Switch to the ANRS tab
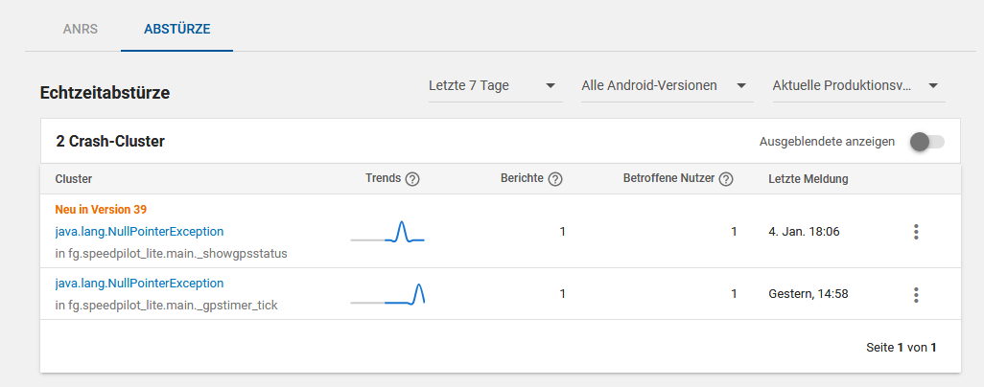The width and height of the screenshot is (984, 387). pos(80,29)
